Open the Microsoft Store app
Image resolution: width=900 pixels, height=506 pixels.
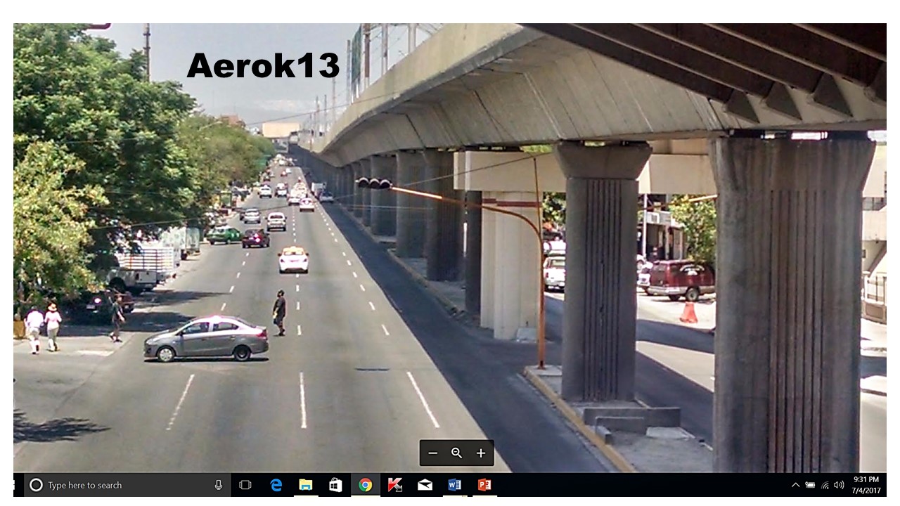335,485
